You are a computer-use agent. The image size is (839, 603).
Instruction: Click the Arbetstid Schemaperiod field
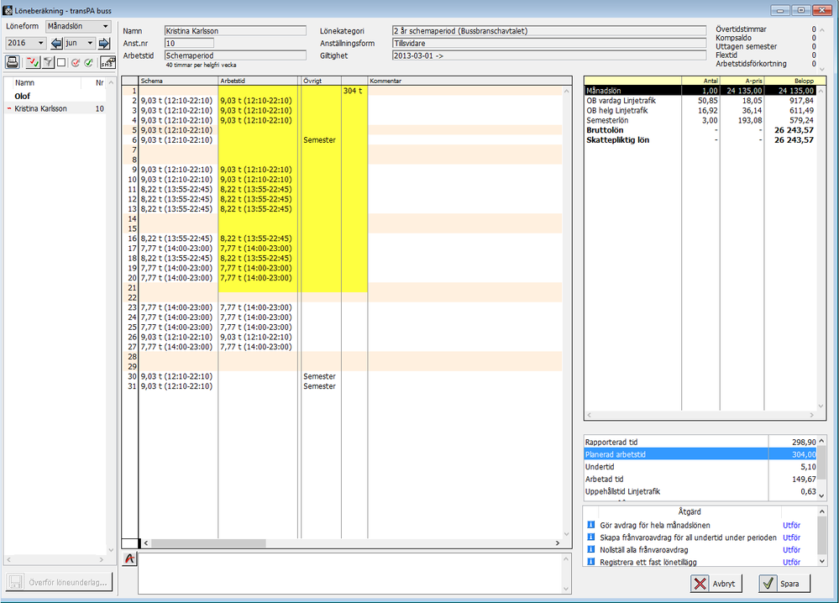235,55
